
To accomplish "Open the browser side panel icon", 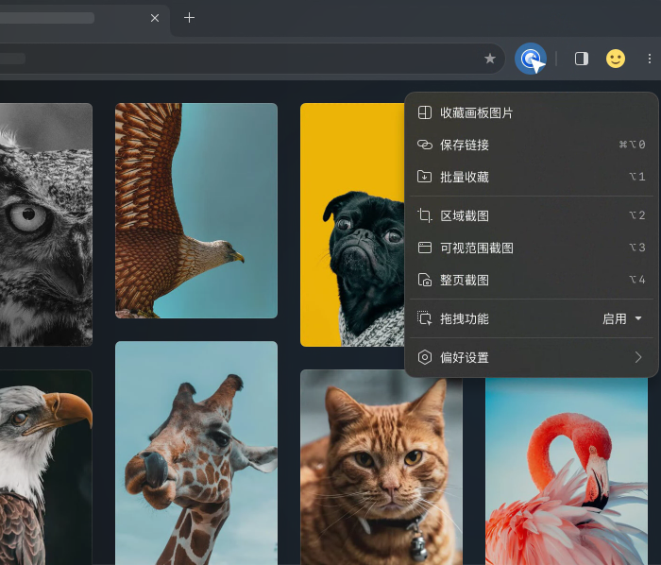I will pyautogui.click(x=582, y=59).
